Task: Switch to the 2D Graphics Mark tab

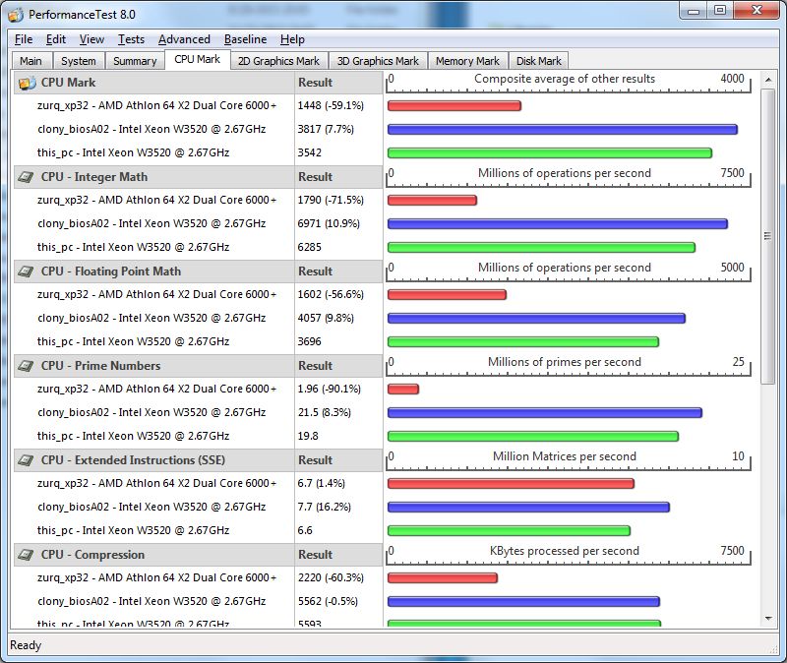Action: click(x=278, y=61)
